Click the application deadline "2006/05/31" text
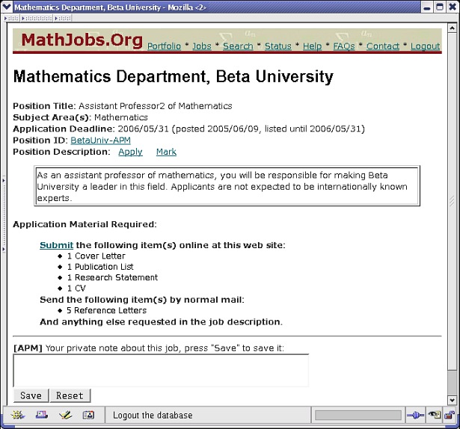This screenshot has width=460, height=429. pyautogui.click(x=143, y=129)
